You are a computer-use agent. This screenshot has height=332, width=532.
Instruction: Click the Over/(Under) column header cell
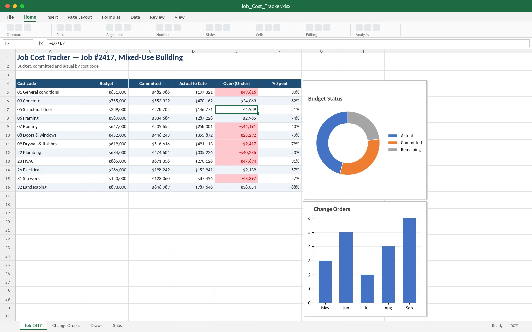click(236, 84)
